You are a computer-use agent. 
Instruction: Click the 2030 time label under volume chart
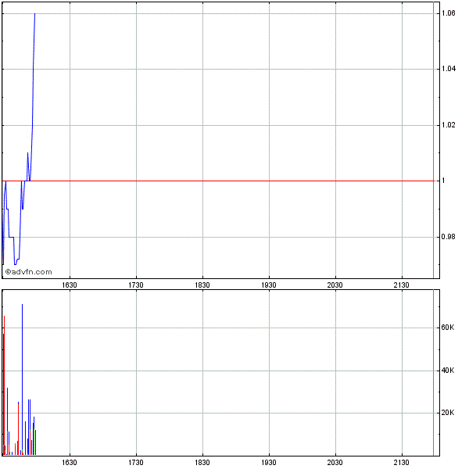click(x=335, y=463)
